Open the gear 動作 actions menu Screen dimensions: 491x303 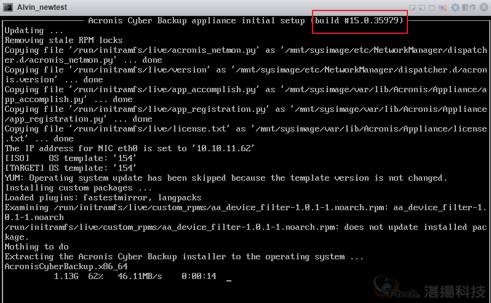pyautogui.click(x=463, y=7)
